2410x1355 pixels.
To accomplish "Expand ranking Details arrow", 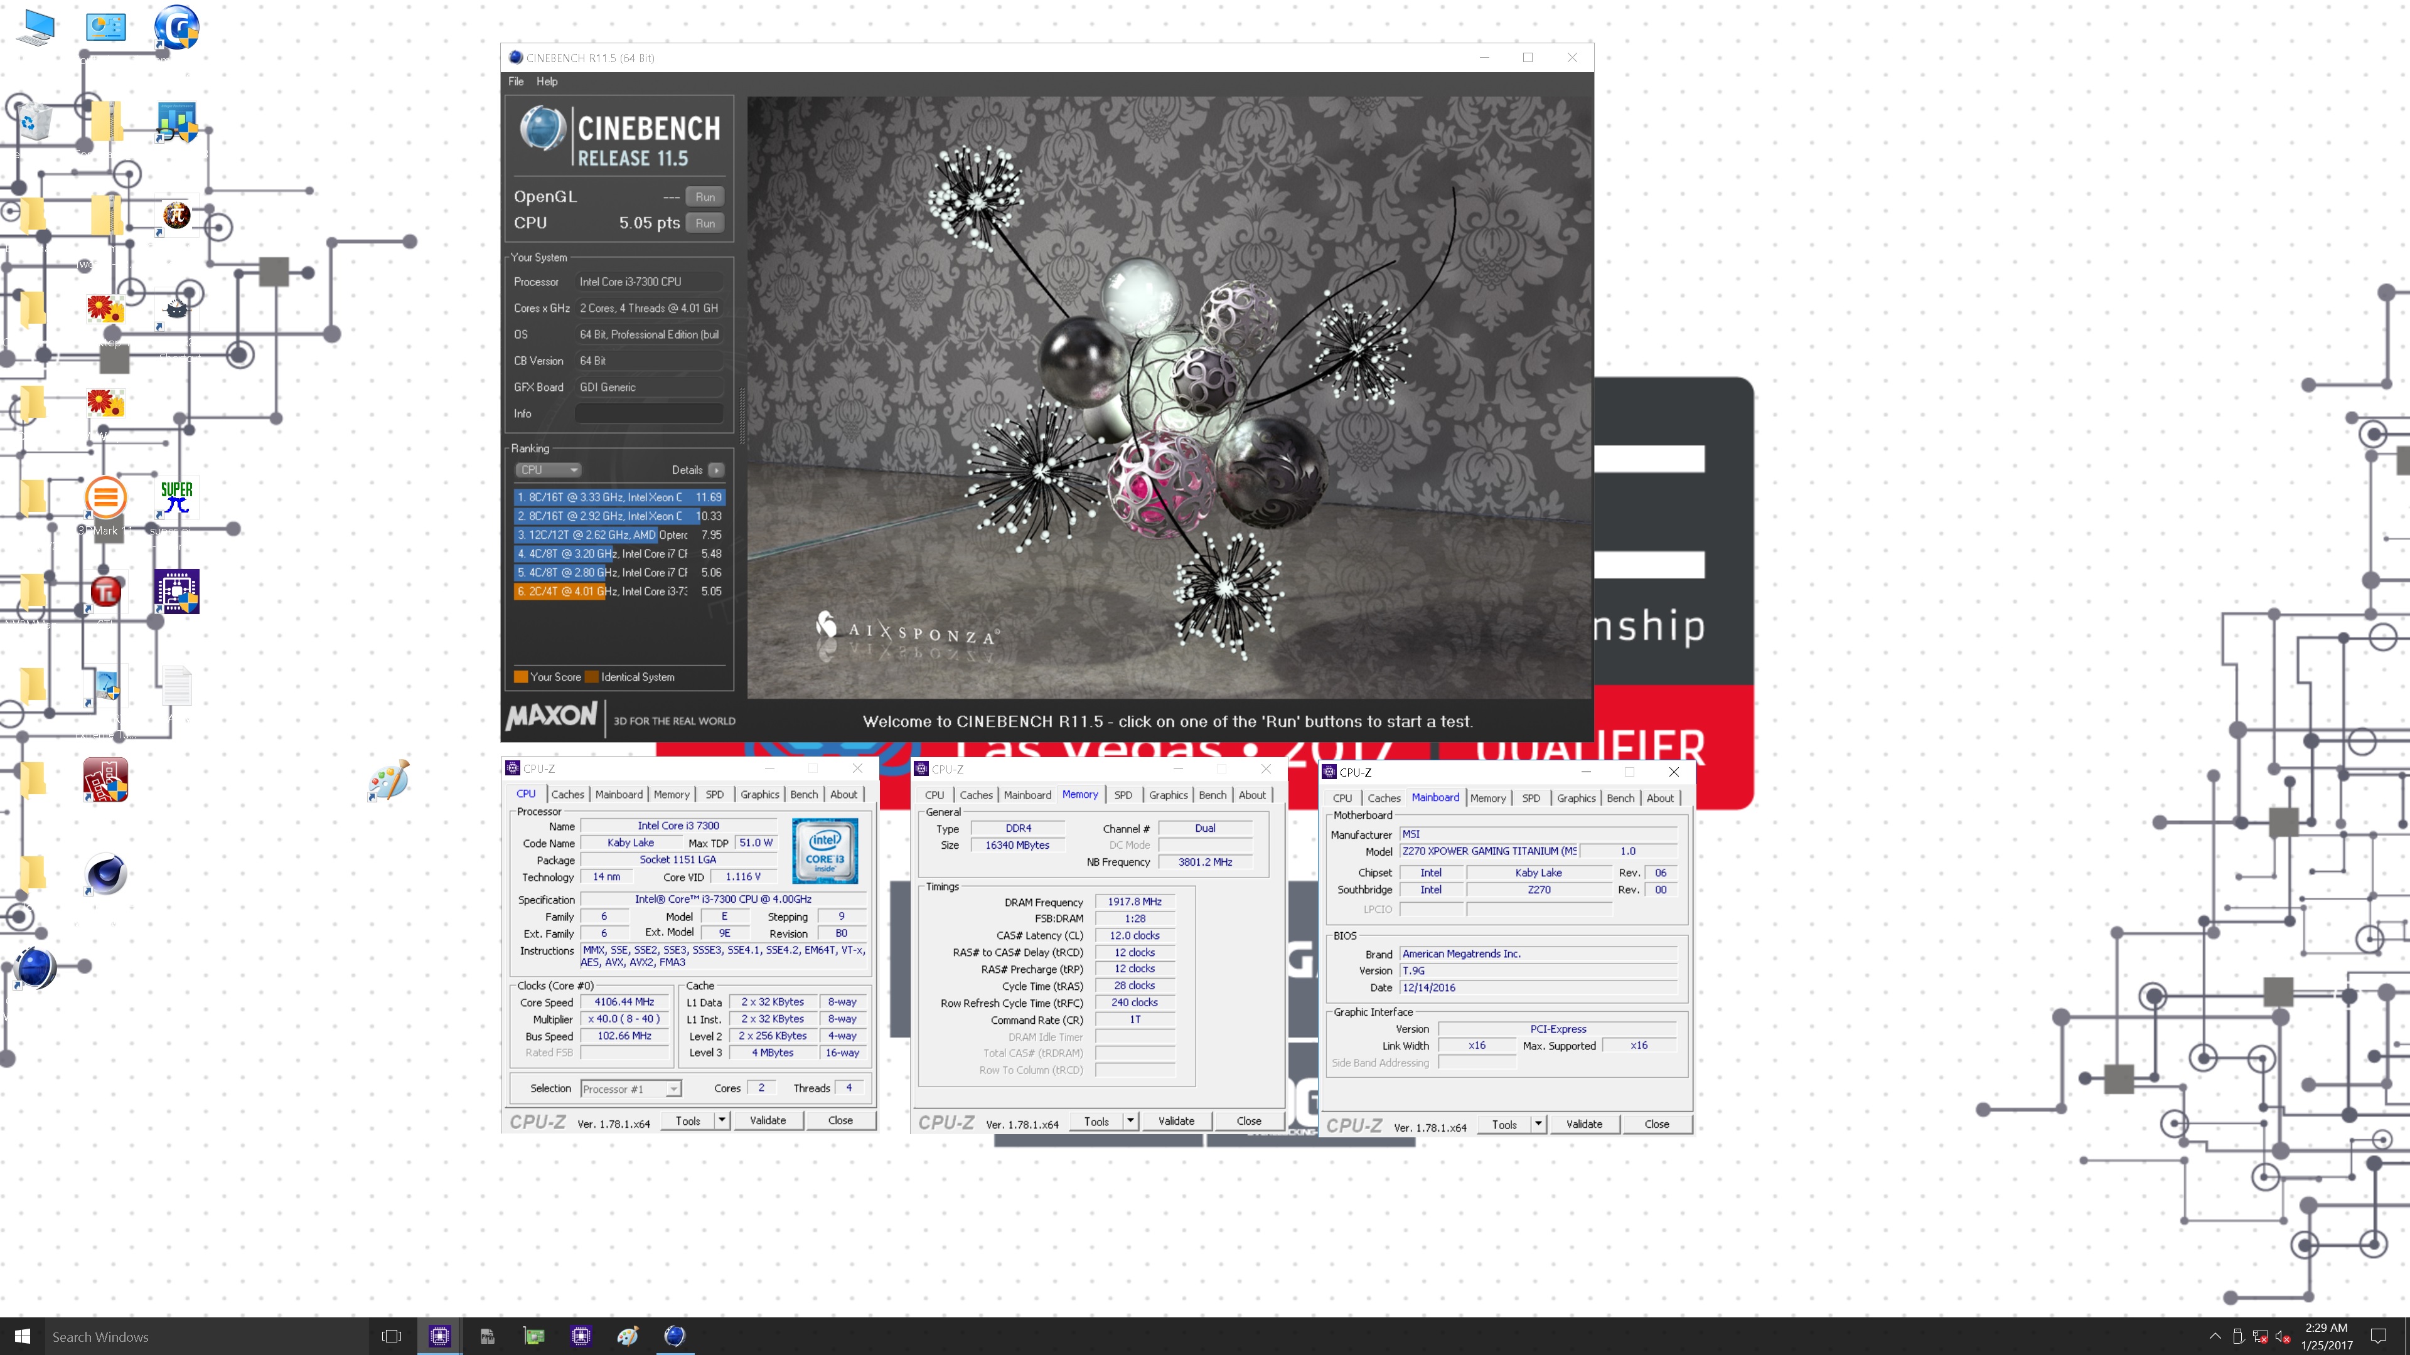I will (715, 469).
